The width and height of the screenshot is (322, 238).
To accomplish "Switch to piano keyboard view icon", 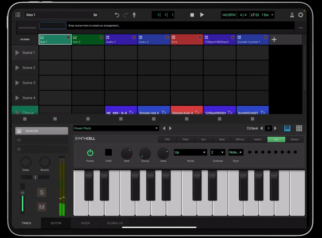I will [x=287, y=128].
